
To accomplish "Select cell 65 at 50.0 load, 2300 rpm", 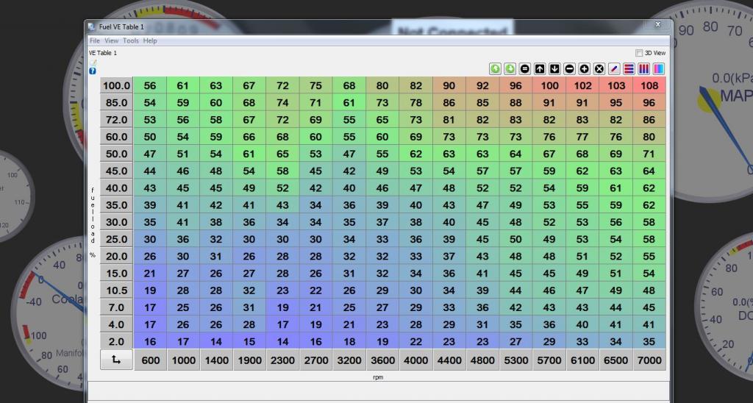I will click(x=283, y=154).
